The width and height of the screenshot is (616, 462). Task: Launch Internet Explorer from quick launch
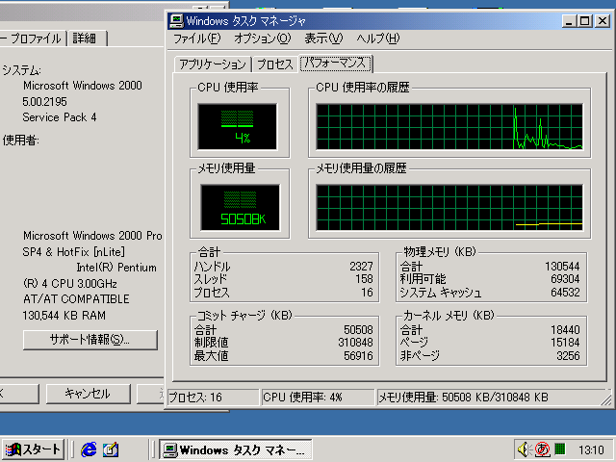coord(90,449)
